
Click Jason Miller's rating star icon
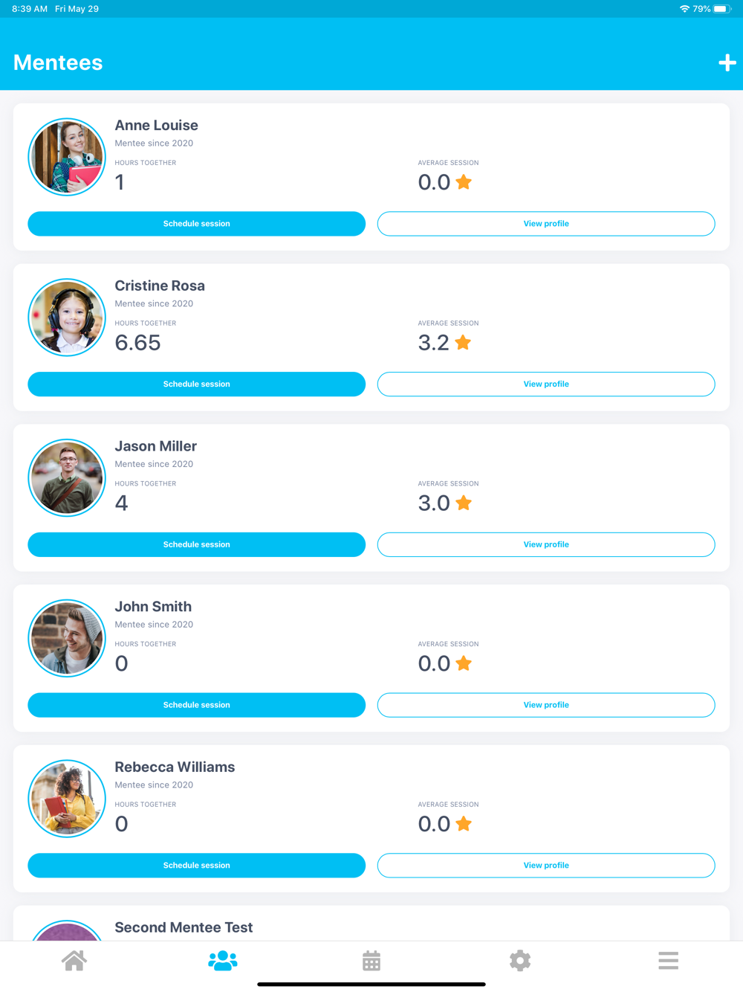point(464,503)
